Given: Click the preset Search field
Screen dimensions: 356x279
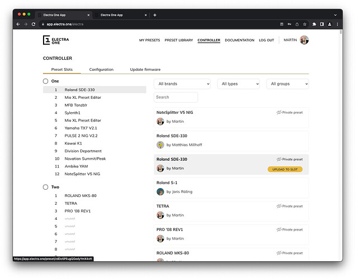Looking at the screenshot, I should click(175, 97).
